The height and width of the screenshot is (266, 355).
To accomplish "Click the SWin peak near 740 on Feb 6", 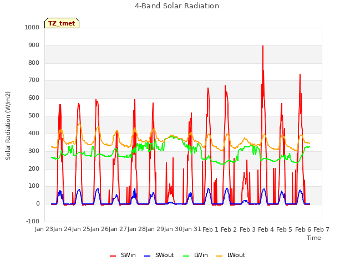I will (x=300, y=74).
